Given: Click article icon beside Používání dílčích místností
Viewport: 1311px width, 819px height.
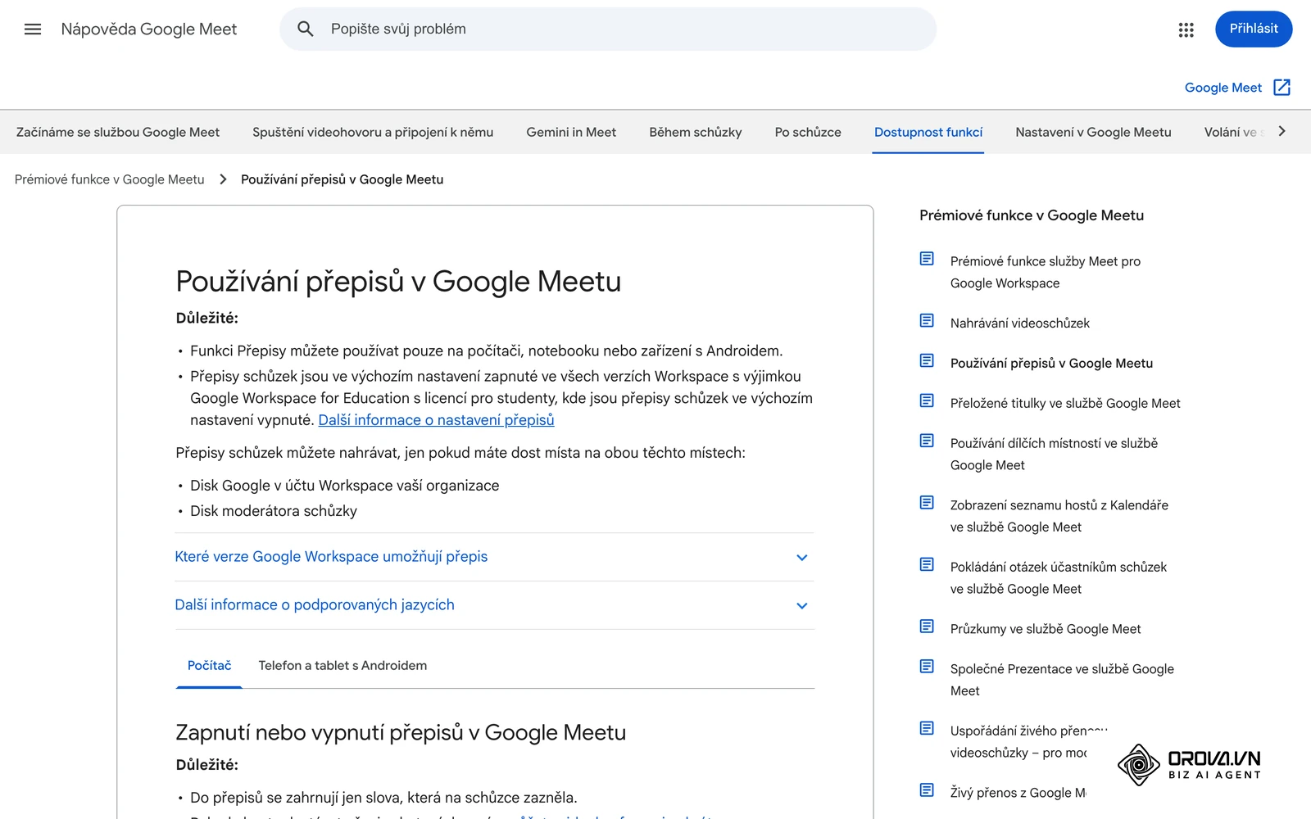Looking at the screenshot, I should pos(927,441).
